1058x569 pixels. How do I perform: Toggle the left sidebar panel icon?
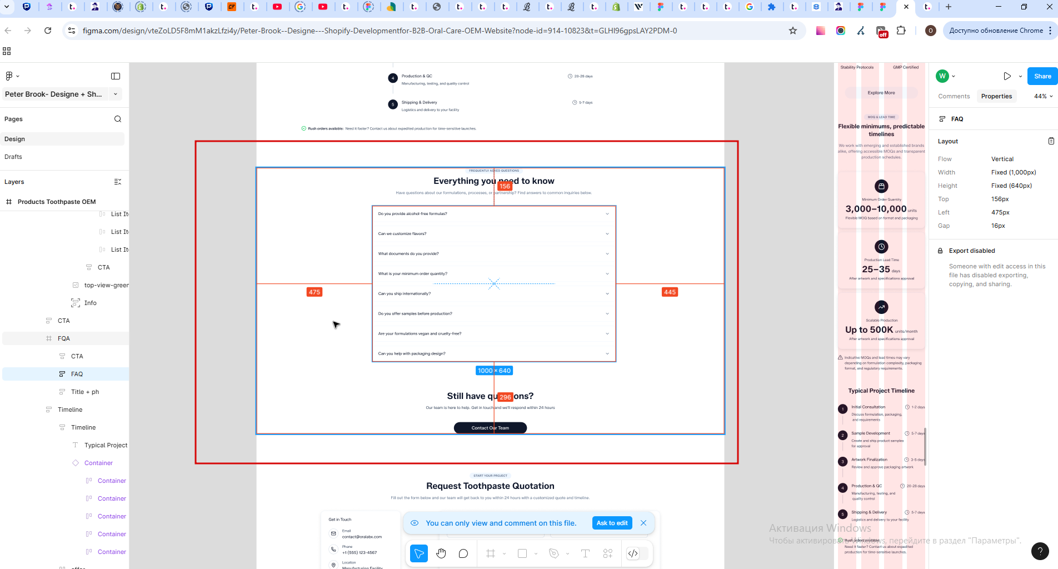click(116, 76)
